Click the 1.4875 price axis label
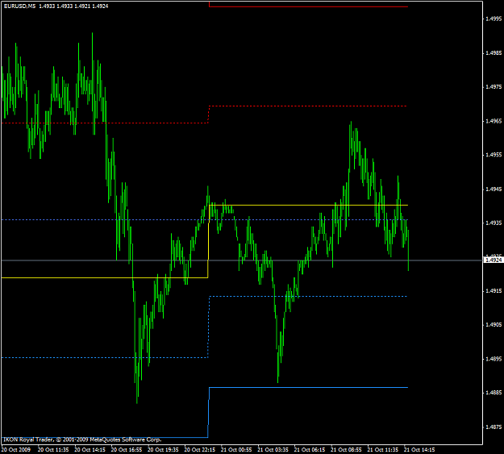 494,427
